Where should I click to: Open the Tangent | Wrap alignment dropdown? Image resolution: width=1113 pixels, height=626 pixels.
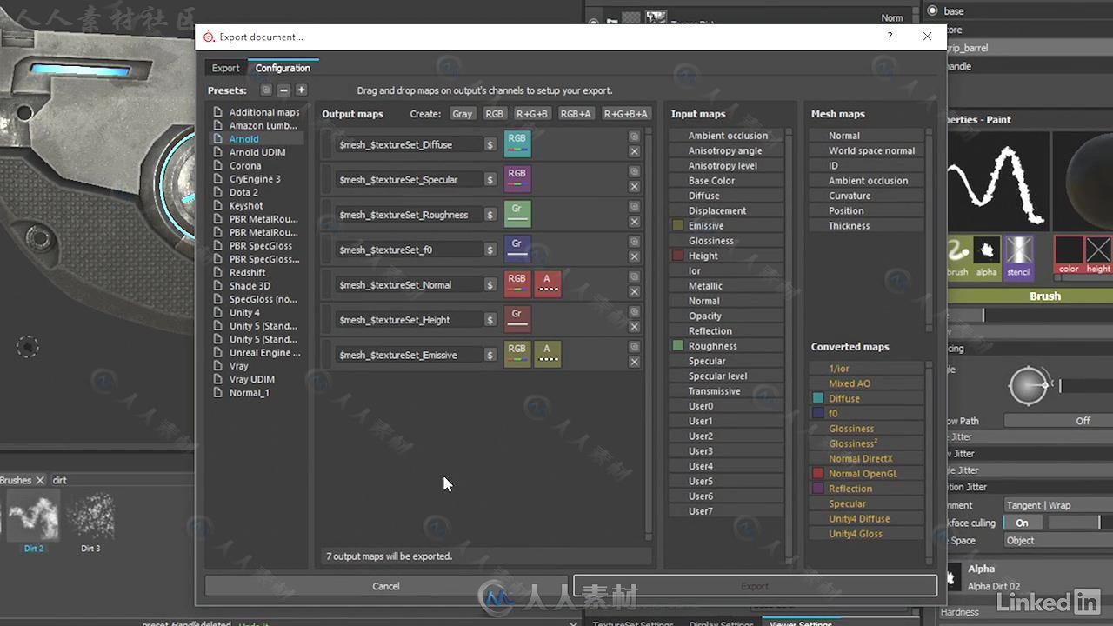(1058, 505)
